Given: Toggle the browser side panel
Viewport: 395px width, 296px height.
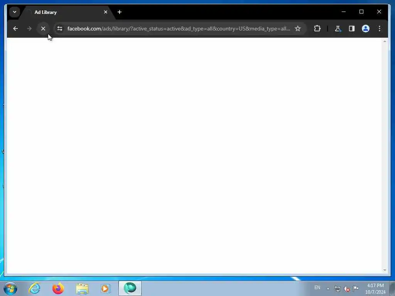Looking at the screenshot, I should point(352,29).
